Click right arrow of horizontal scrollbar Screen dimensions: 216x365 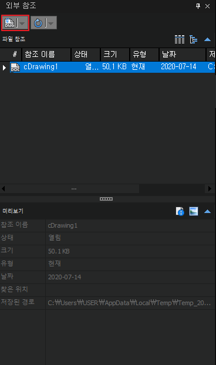click(210, 188)
